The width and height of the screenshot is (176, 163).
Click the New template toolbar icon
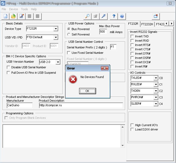[x=5, y=16]
